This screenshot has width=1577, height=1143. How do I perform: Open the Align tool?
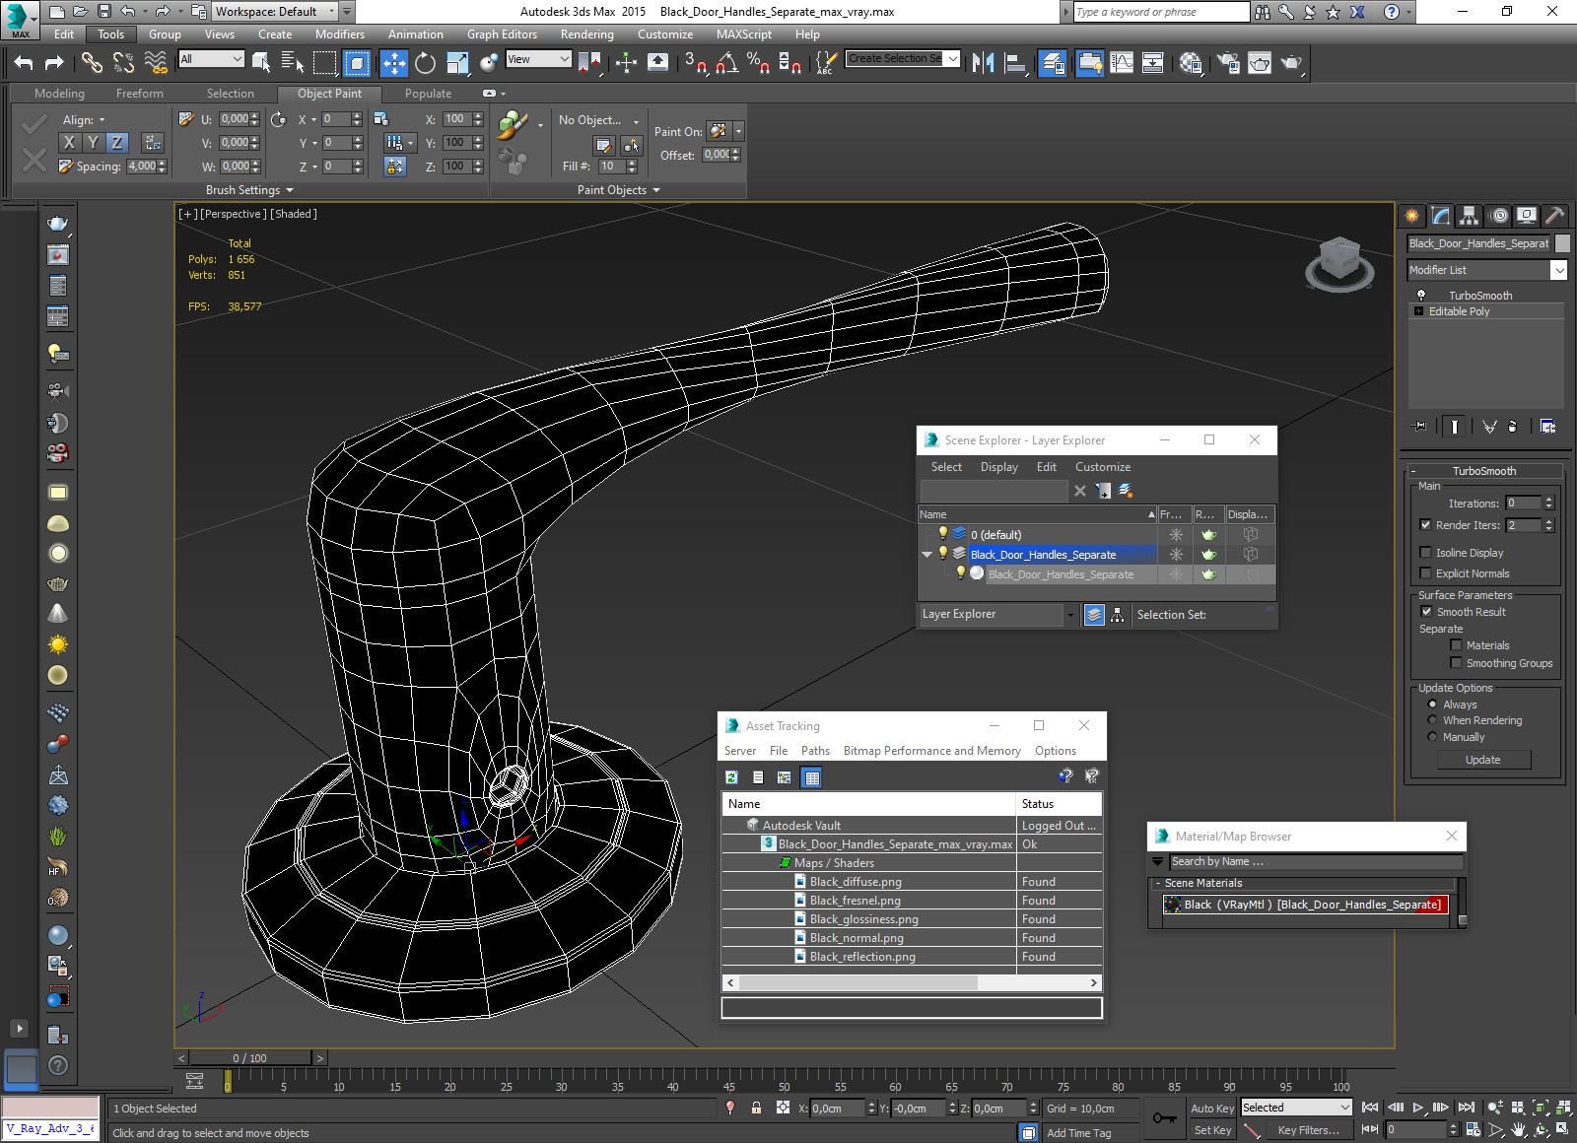pos(1014,63)
